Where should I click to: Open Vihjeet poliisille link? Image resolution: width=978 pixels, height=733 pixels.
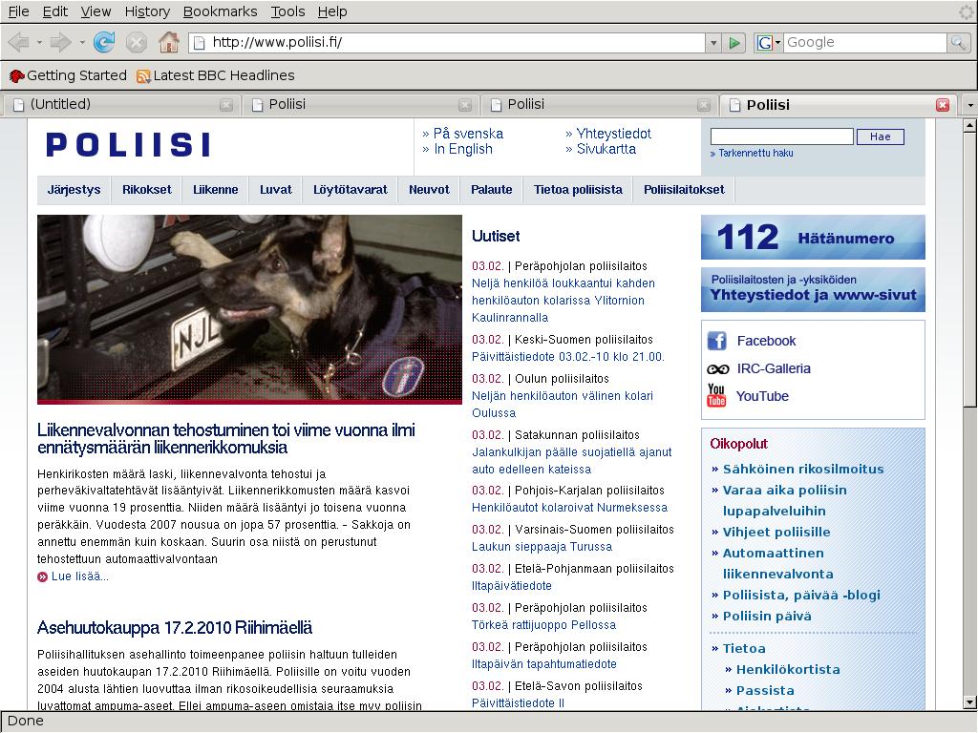776,533
